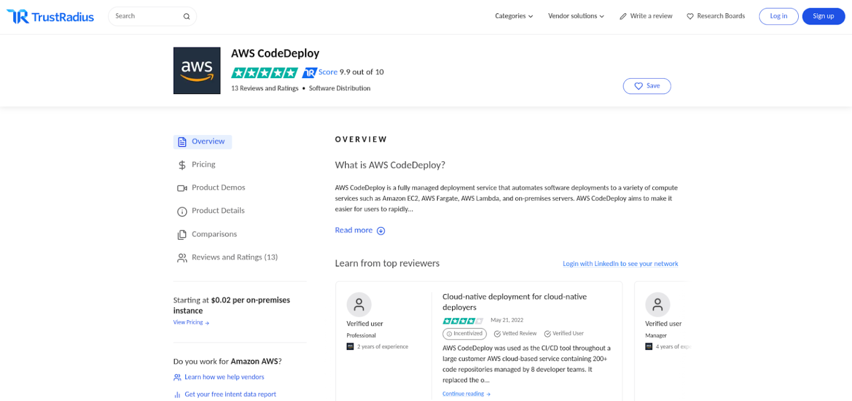Expand the description with Read more
Viewport: 852px width, 401px height.
(x=359, y=230)
